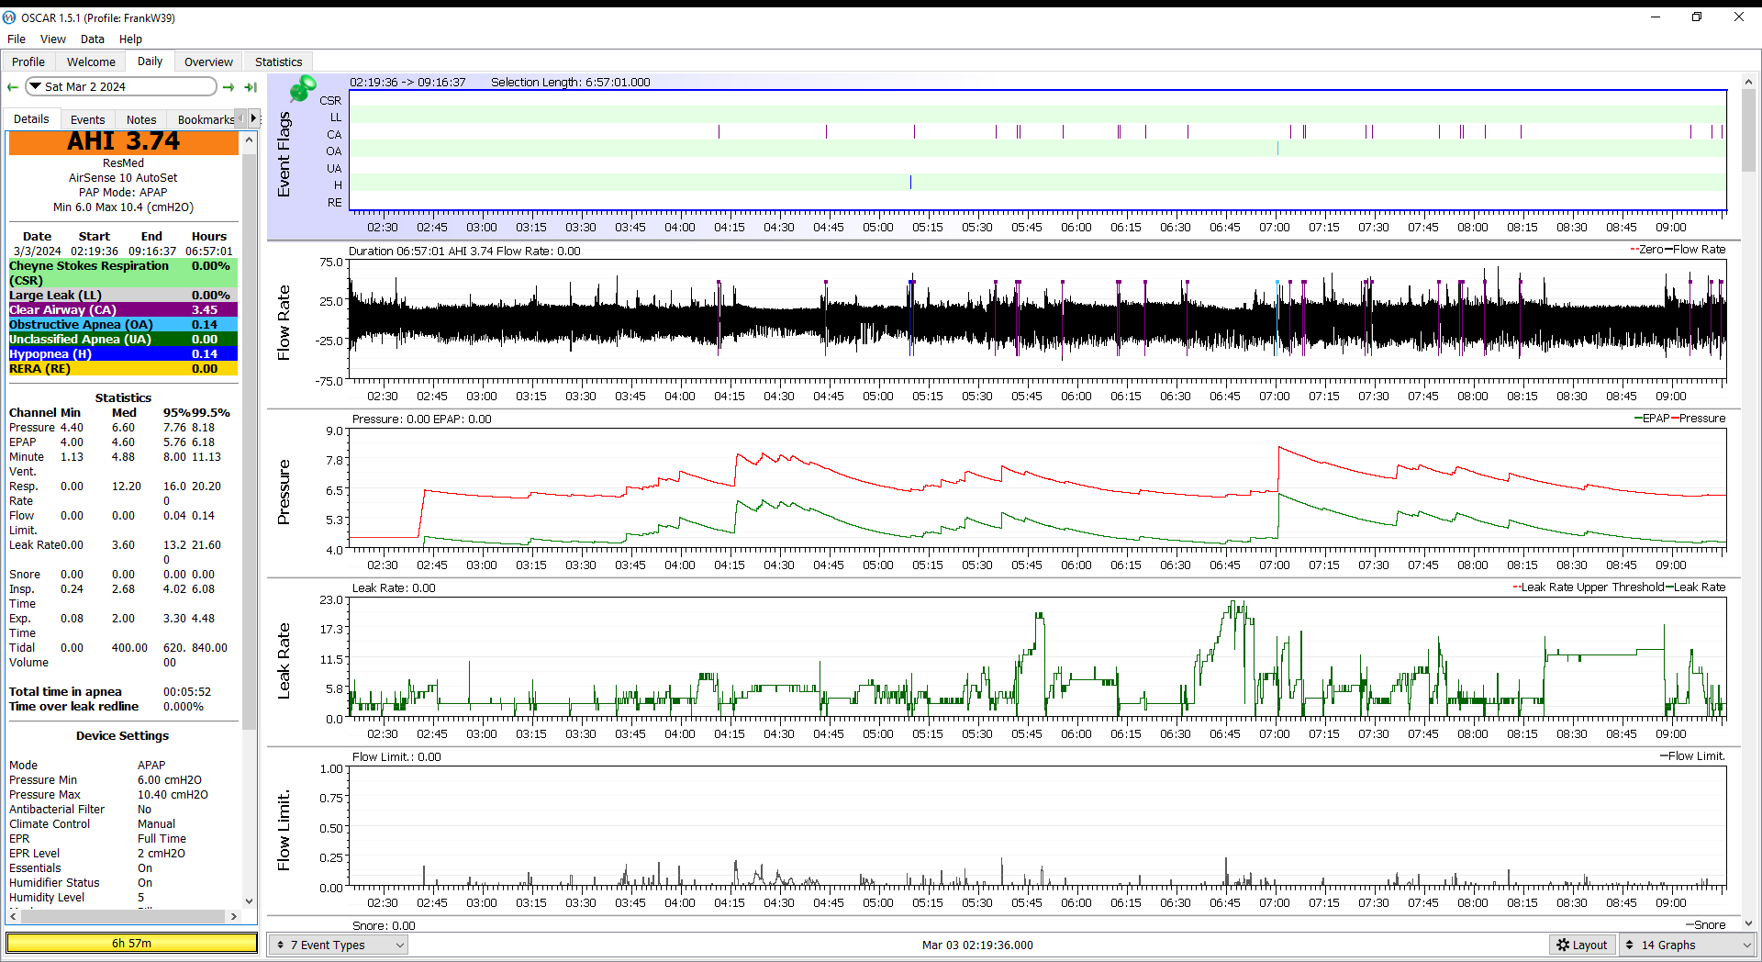Select the Daily tab
This screenshot has width=1762, height=962.
(x=150, y=62)
